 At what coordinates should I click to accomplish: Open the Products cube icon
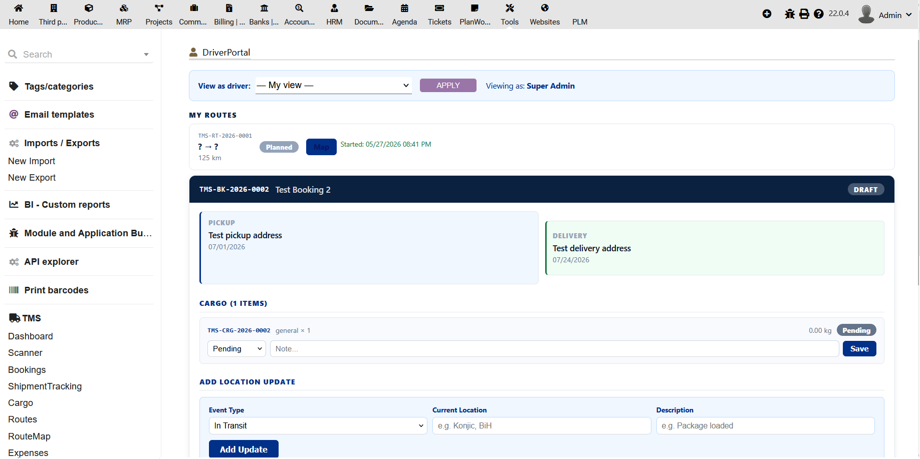[89, 8]
